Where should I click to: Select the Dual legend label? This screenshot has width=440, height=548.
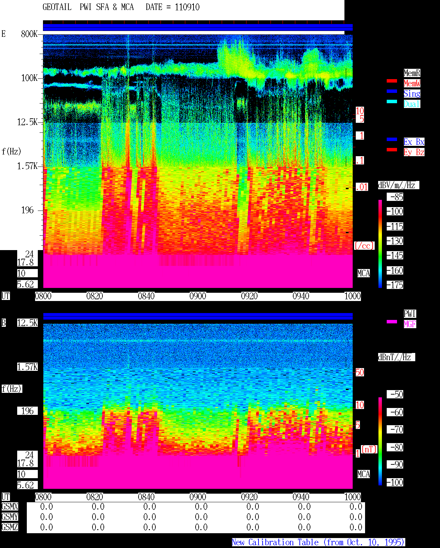(412, 104)
